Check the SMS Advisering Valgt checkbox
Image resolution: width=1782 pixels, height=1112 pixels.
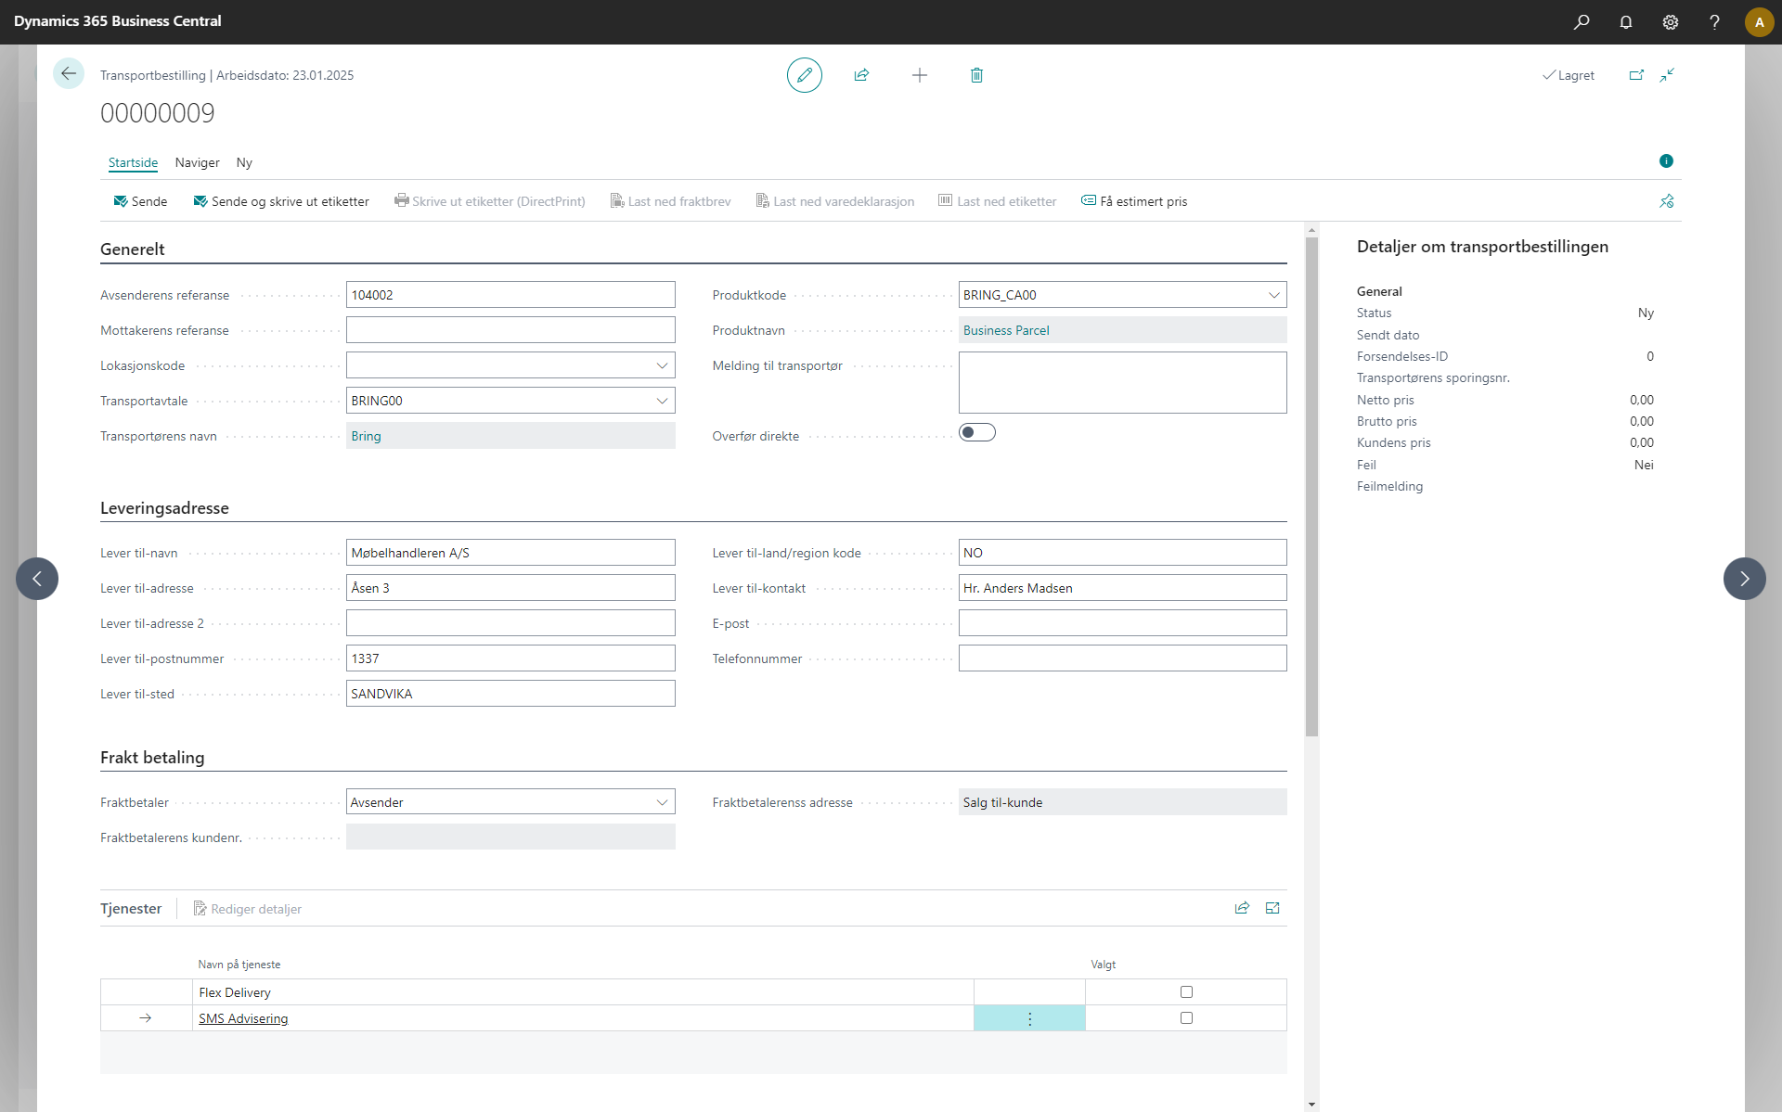coord(1185,1018)
